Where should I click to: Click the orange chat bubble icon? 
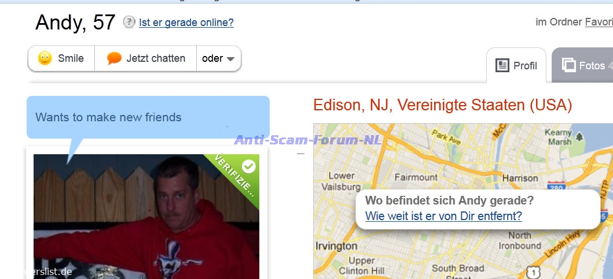pos(114,58)
